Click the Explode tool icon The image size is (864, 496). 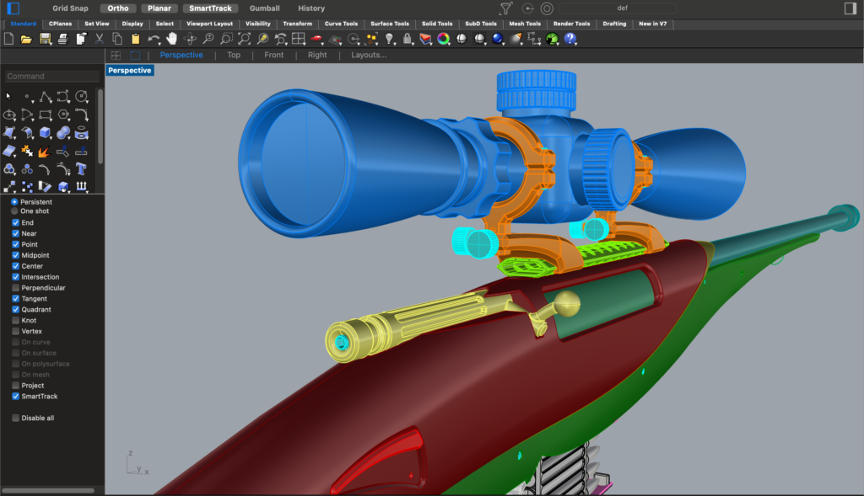[46, 152]
